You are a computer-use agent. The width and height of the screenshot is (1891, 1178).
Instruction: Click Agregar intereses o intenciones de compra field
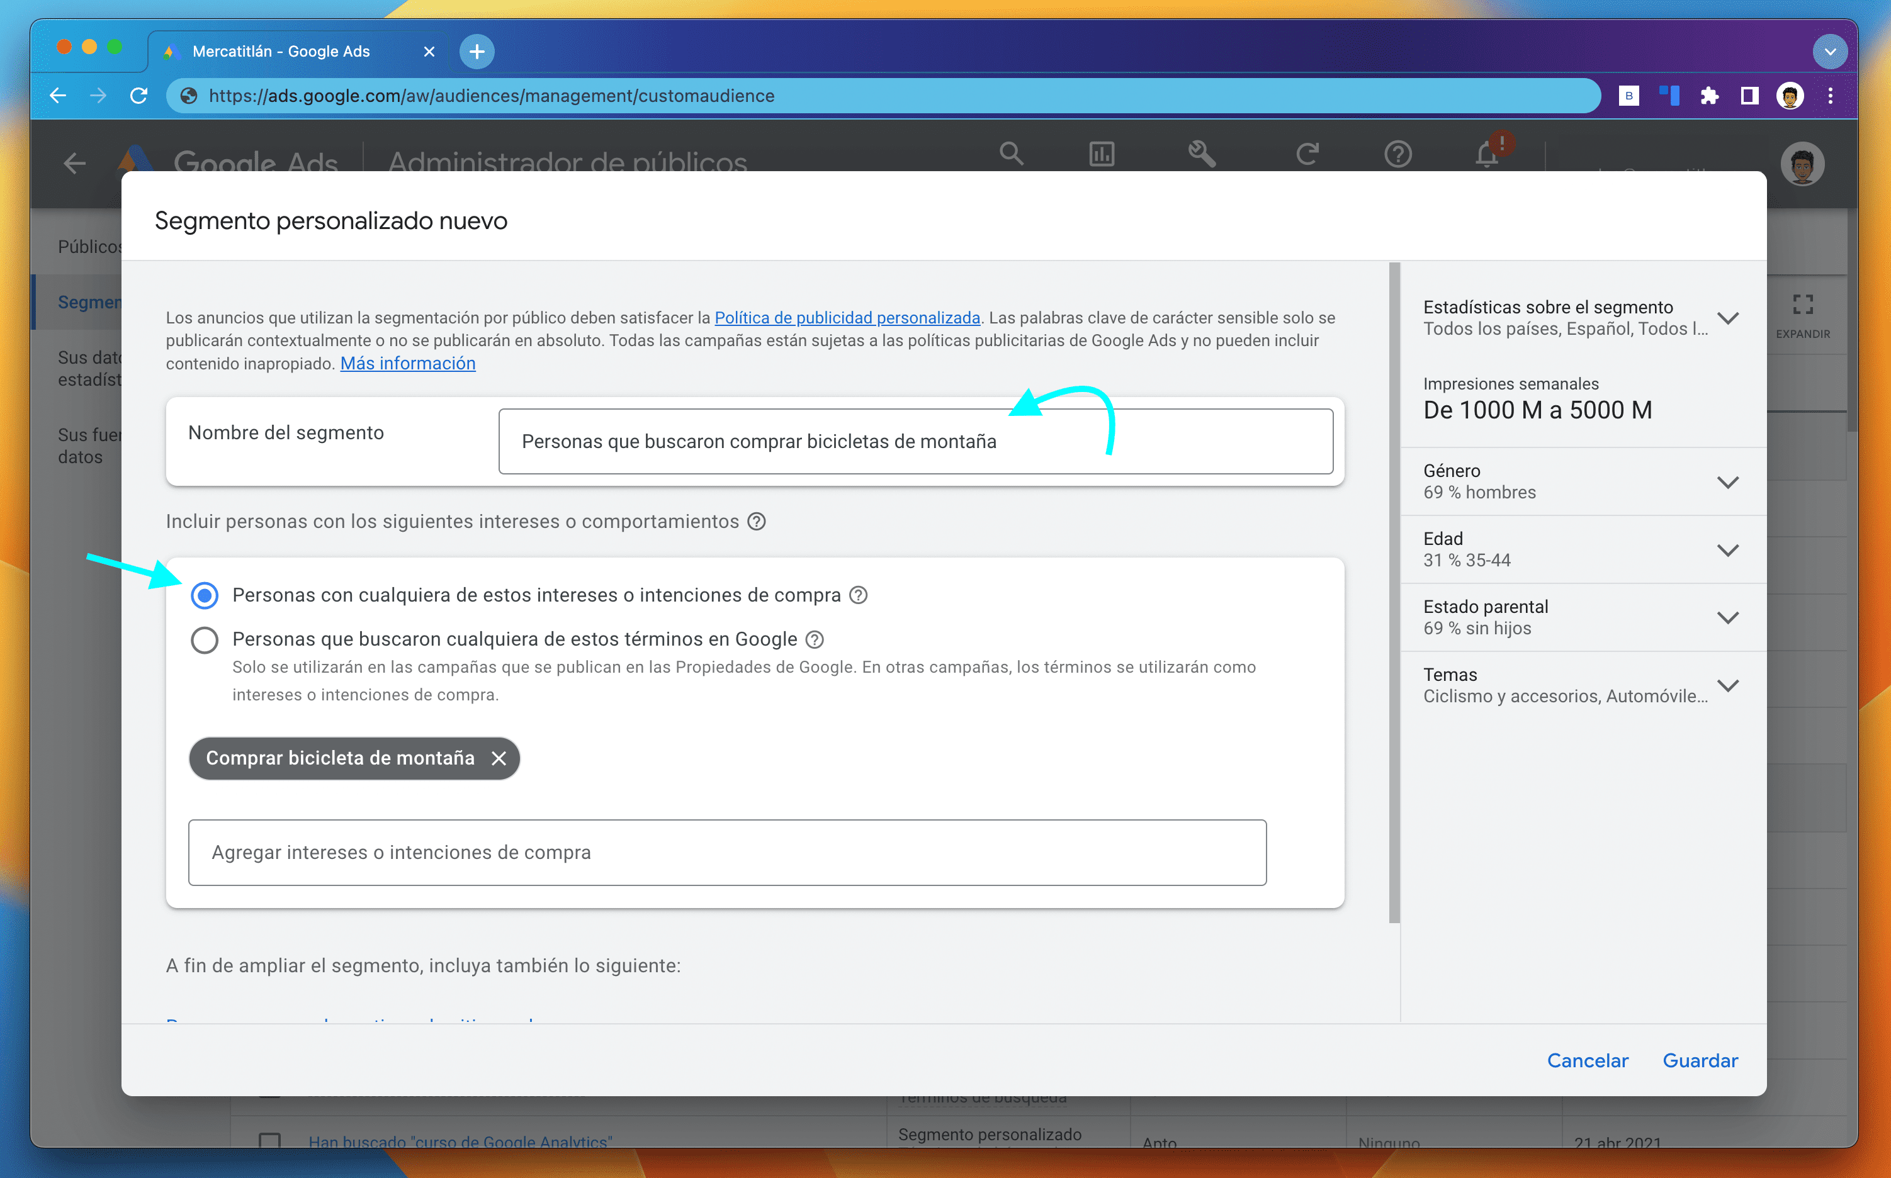(x=727, y=851)
